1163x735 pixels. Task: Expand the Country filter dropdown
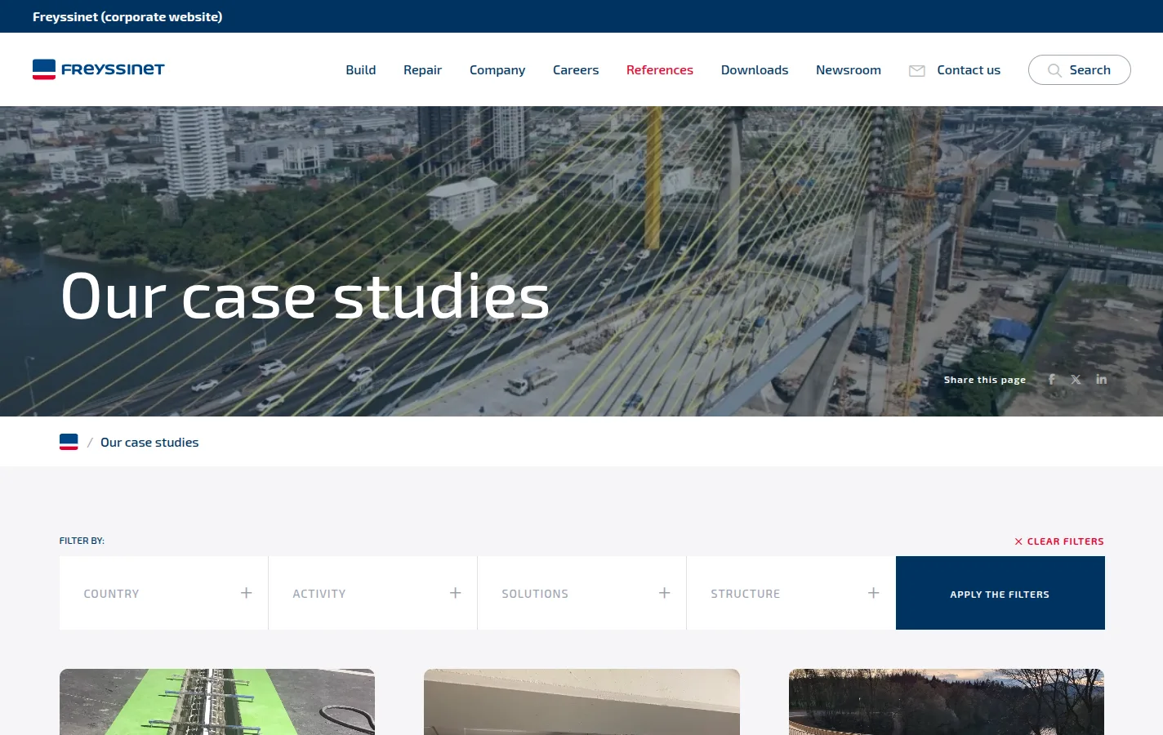point(163,593)
